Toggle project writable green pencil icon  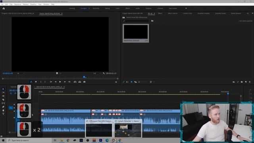pyautogui.click(x=123, y=82)
